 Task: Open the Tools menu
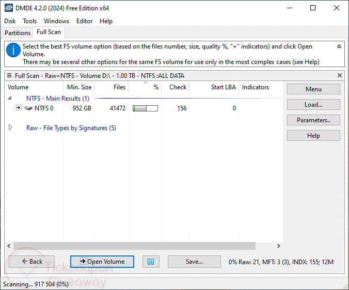tap(29, 21)
